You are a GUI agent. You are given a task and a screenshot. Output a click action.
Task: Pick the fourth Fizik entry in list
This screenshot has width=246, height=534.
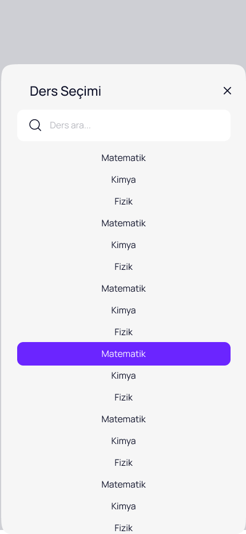(x=124, y=398)
